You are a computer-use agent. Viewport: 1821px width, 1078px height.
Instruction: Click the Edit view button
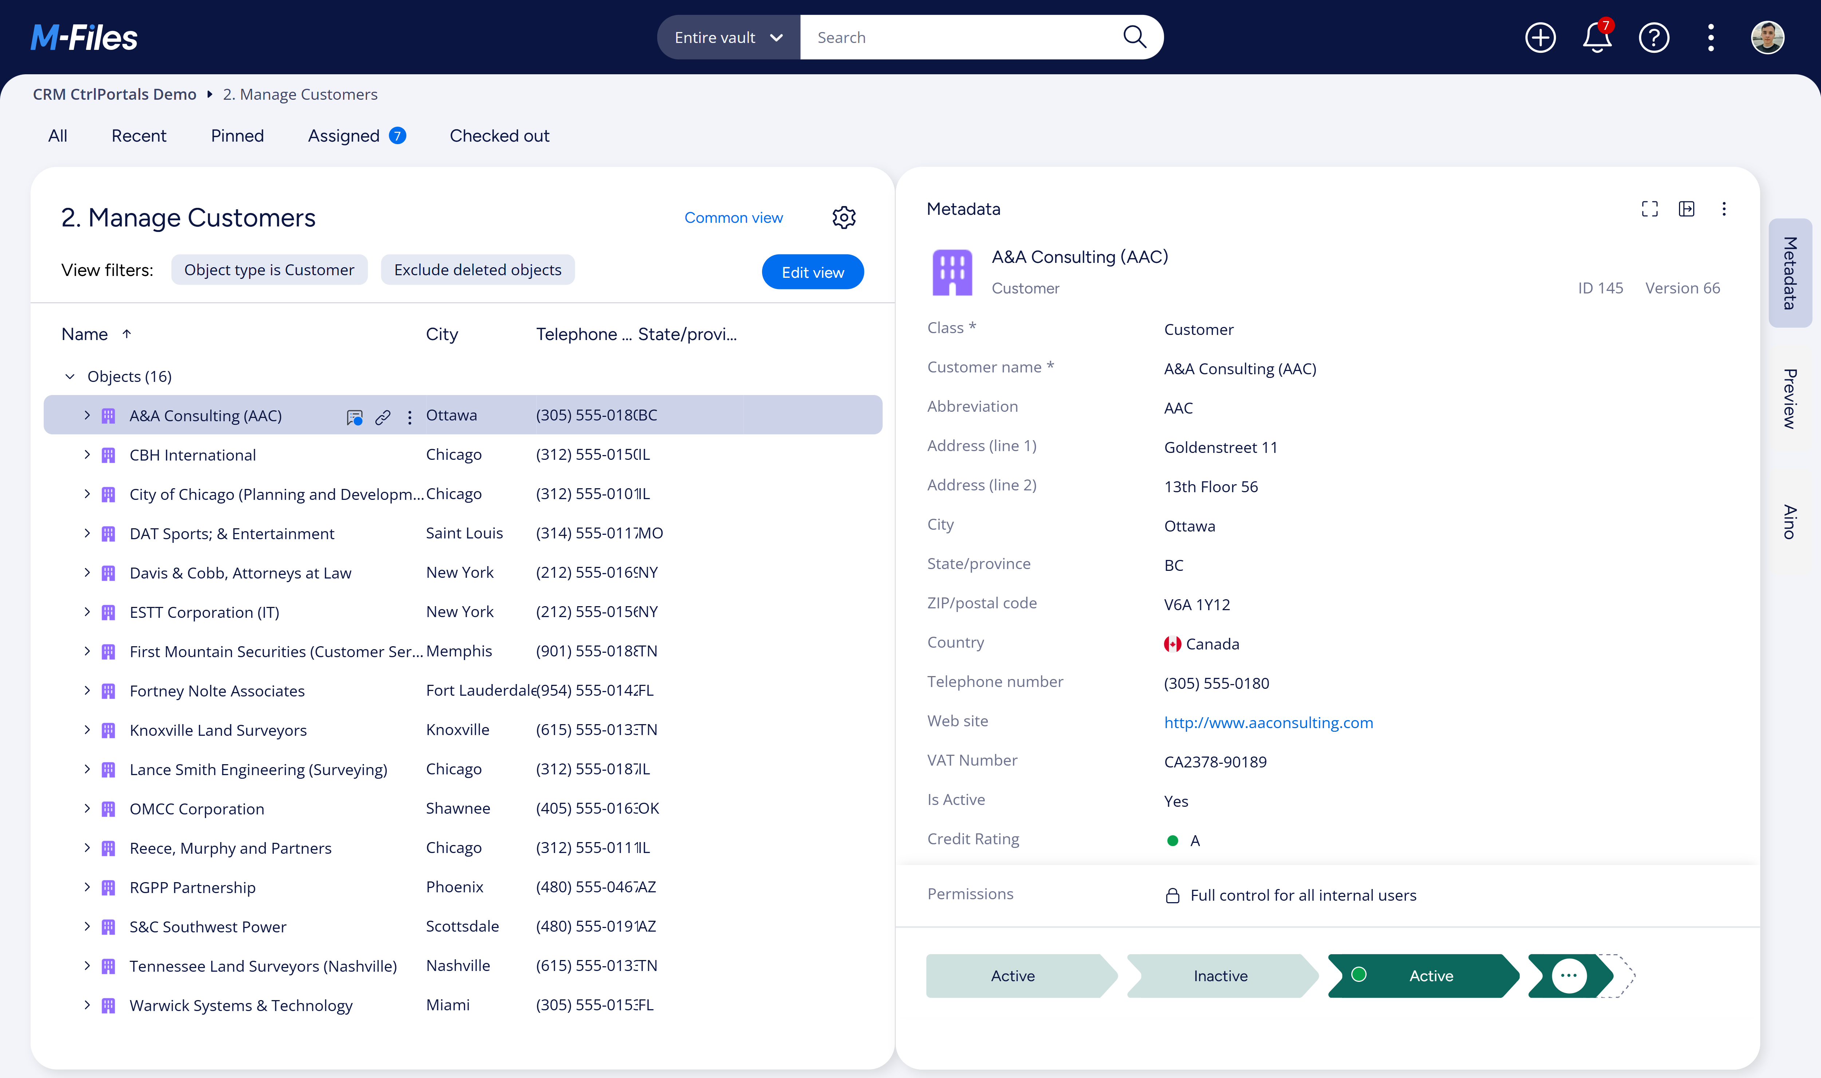[x=812, y=272]
